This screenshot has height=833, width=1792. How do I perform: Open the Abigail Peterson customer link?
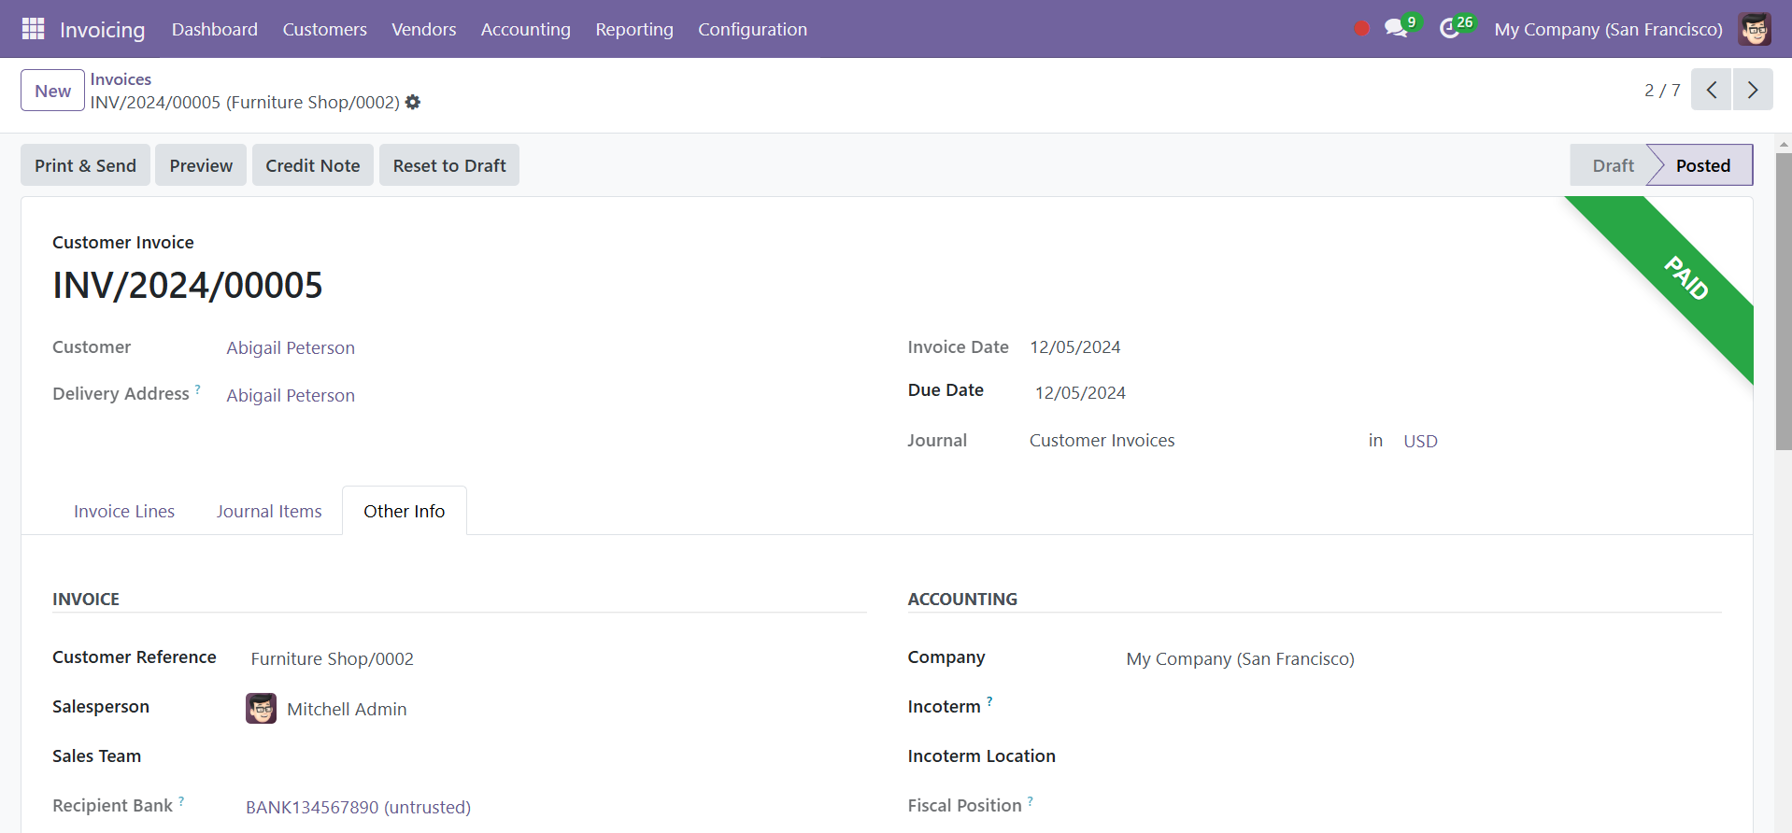click(x=291, y=347)
